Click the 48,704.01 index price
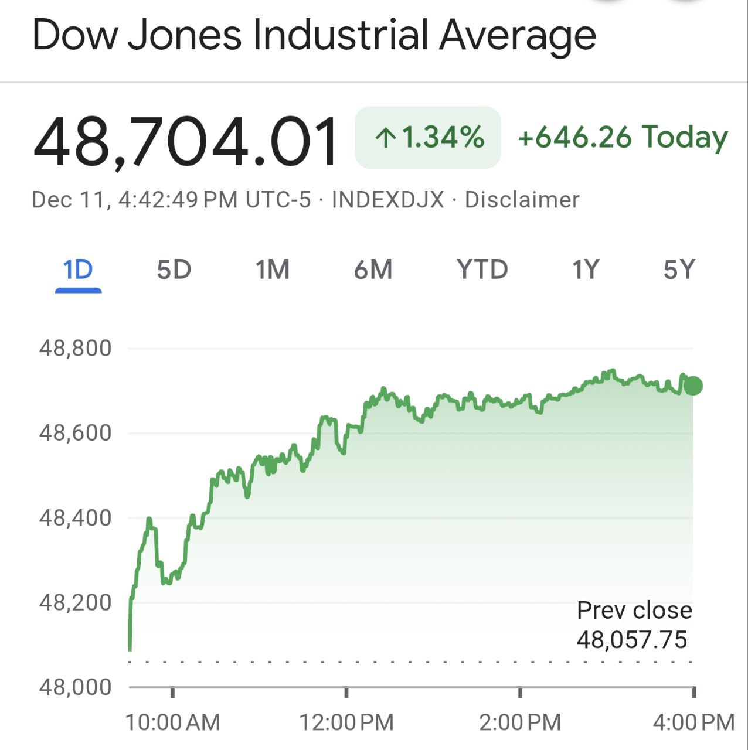Screen dimensions: 748x750 click(186, 142)
